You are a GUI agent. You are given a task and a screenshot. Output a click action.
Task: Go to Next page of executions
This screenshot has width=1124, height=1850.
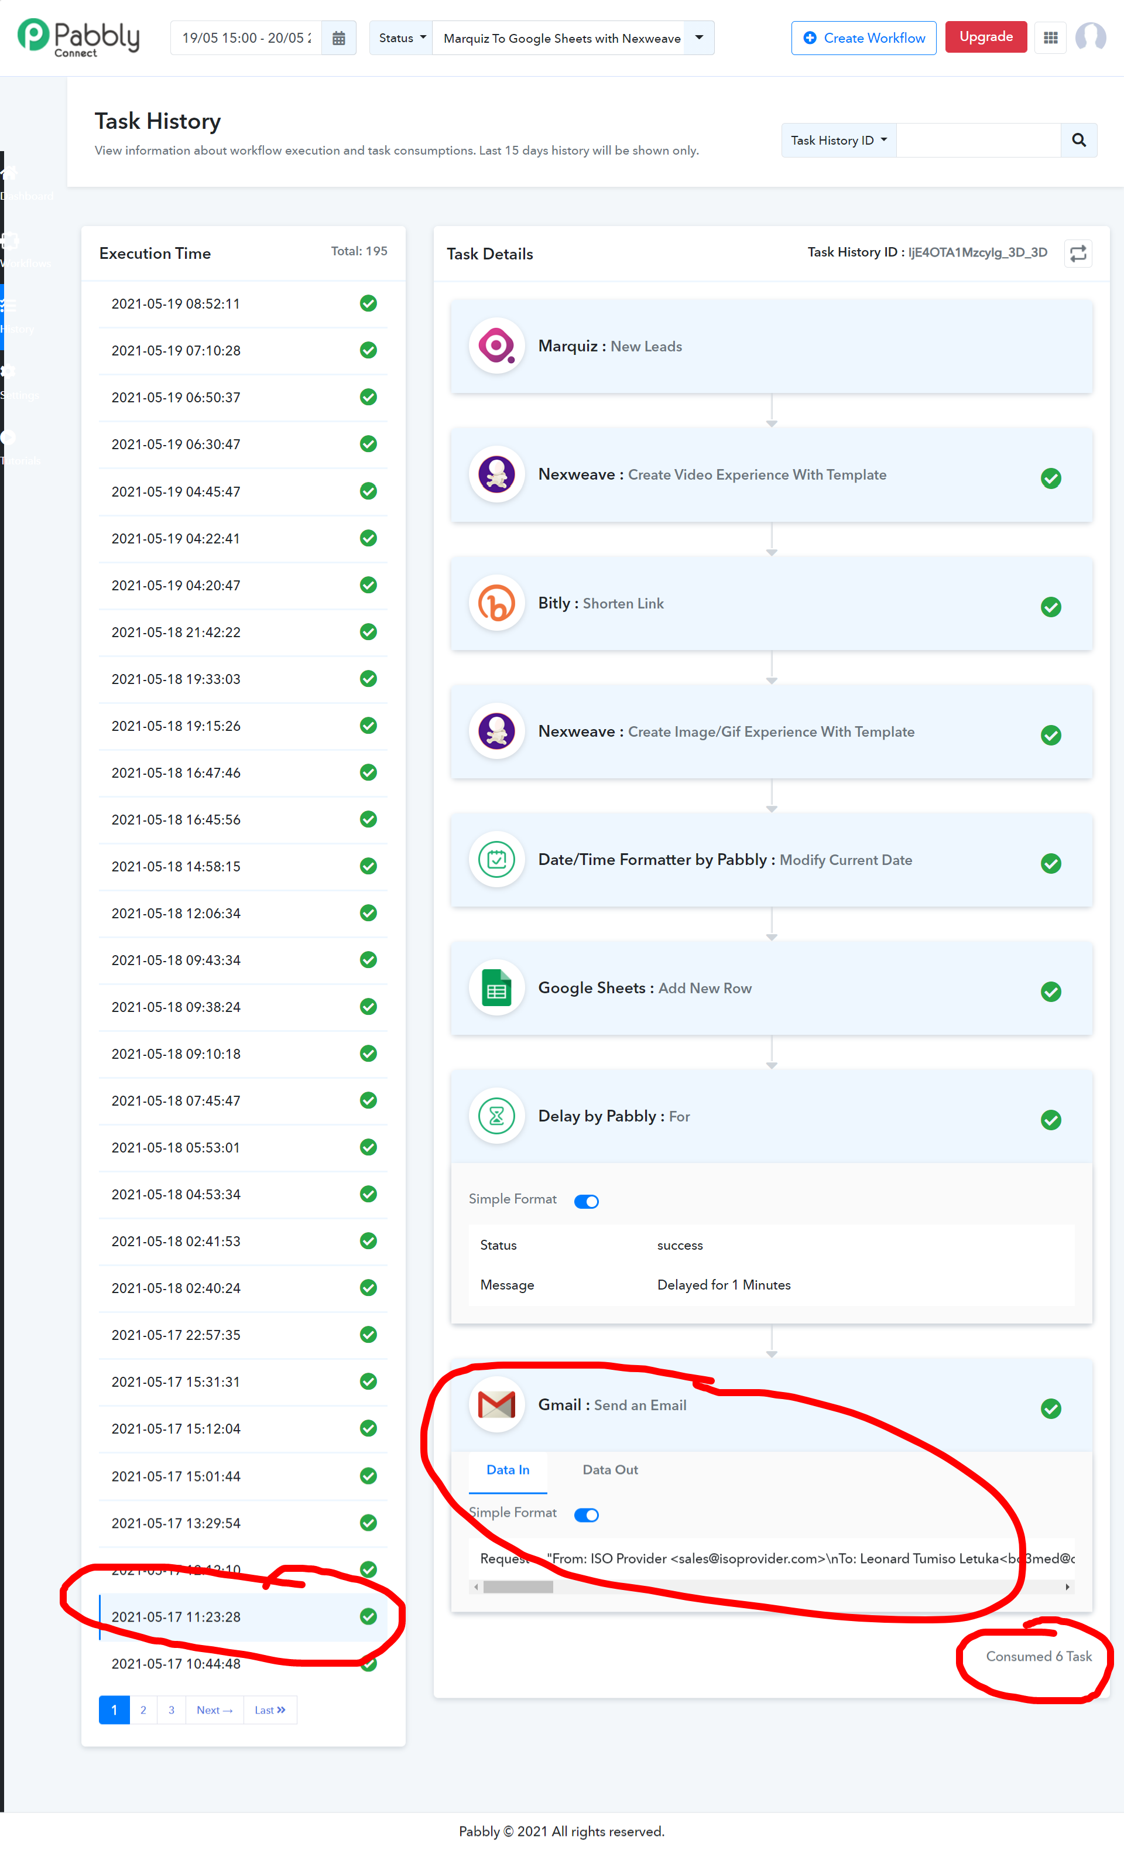[215, 1709]
